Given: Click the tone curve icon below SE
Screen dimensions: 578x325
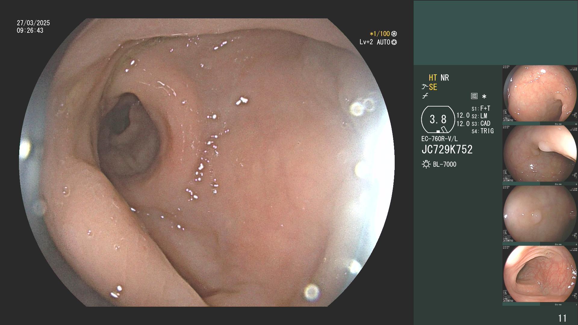Looking at the screenshot, I should [425, 96].
